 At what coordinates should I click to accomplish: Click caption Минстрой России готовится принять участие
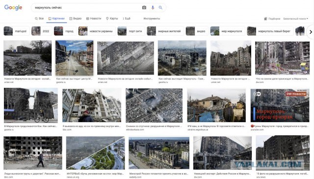point(158,174)
